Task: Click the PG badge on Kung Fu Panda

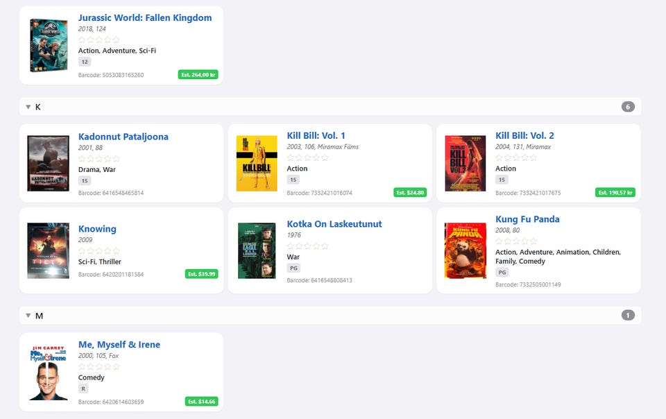Action: pos(502,273)
